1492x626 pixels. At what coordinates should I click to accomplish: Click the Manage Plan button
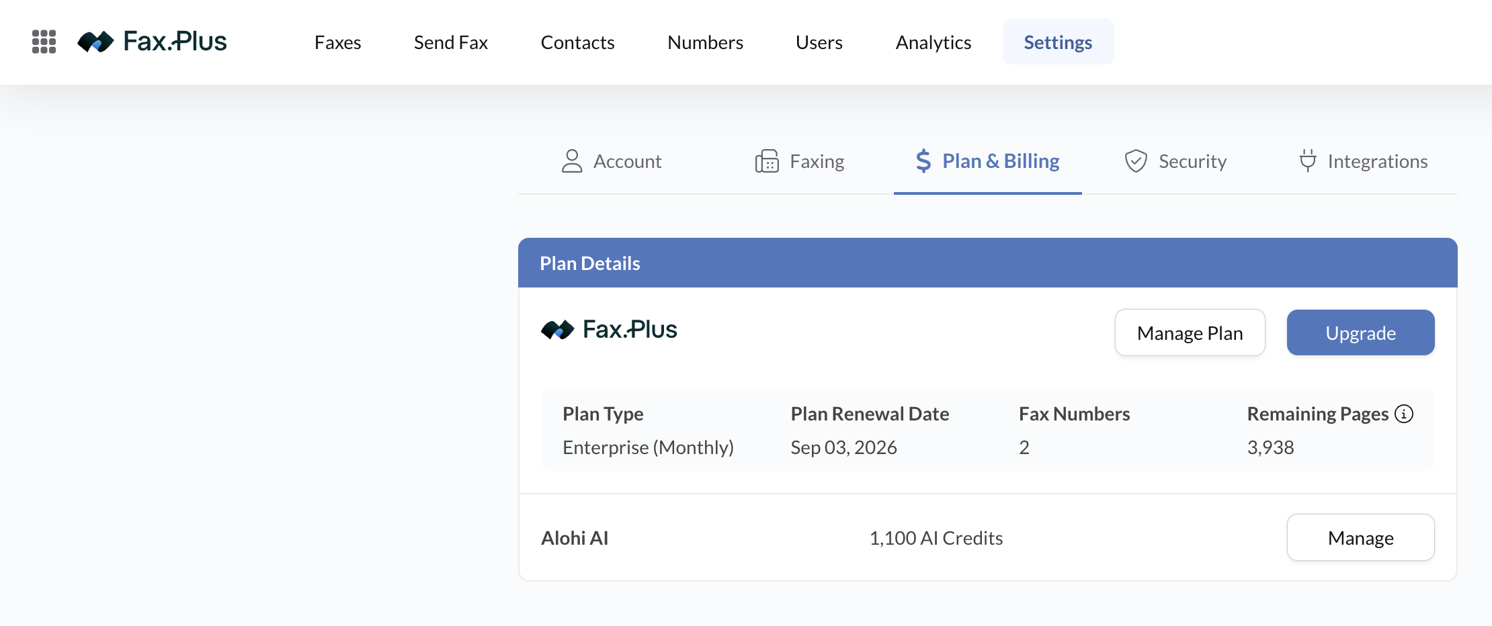(1190, 332)
